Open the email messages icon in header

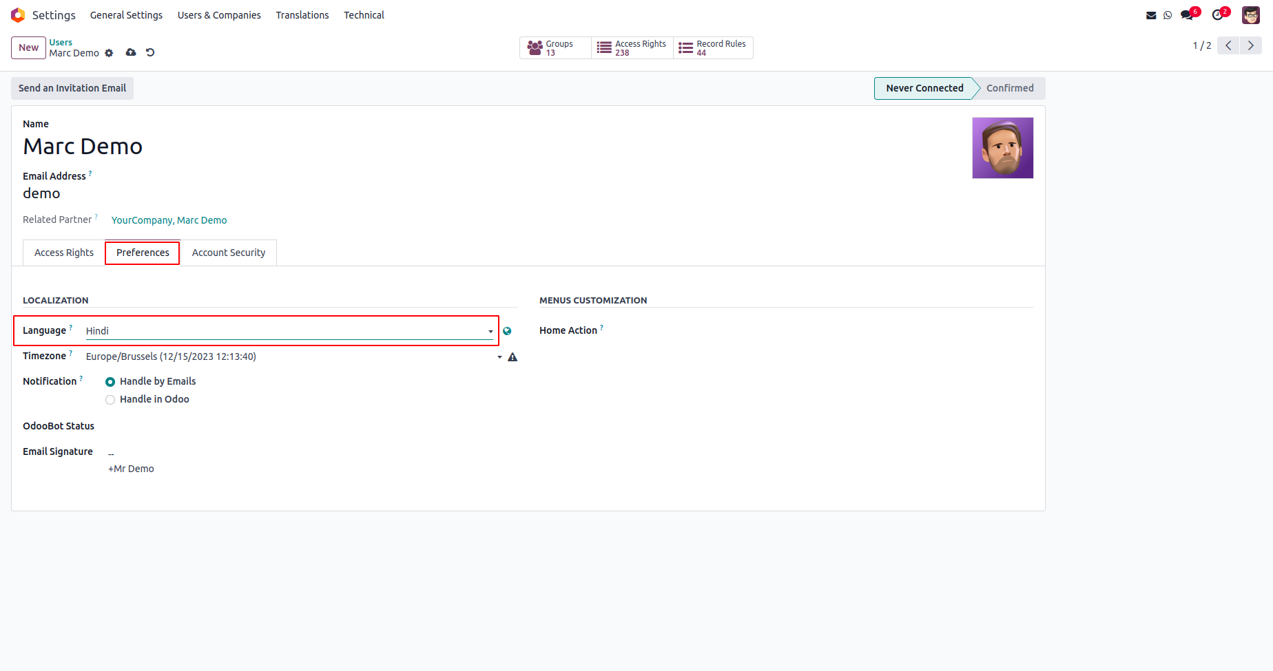click(x=1151, y=15)
